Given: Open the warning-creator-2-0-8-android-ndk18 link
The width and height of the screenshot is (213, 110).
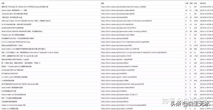Looking at the screenshot, I should [x=126, y=21].
